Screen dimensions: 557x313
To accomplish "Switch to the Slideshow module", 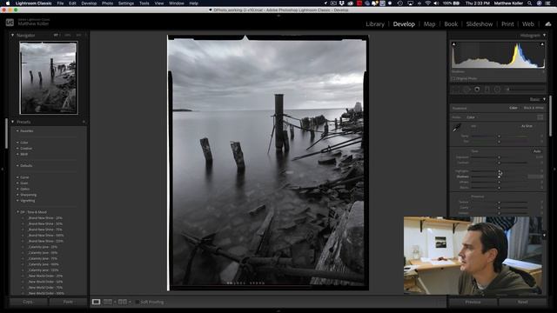I will click(x=480, y=23).
